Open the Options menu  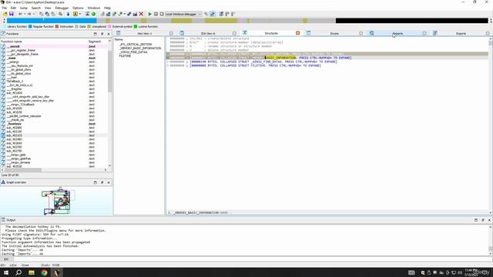(78, 8)
